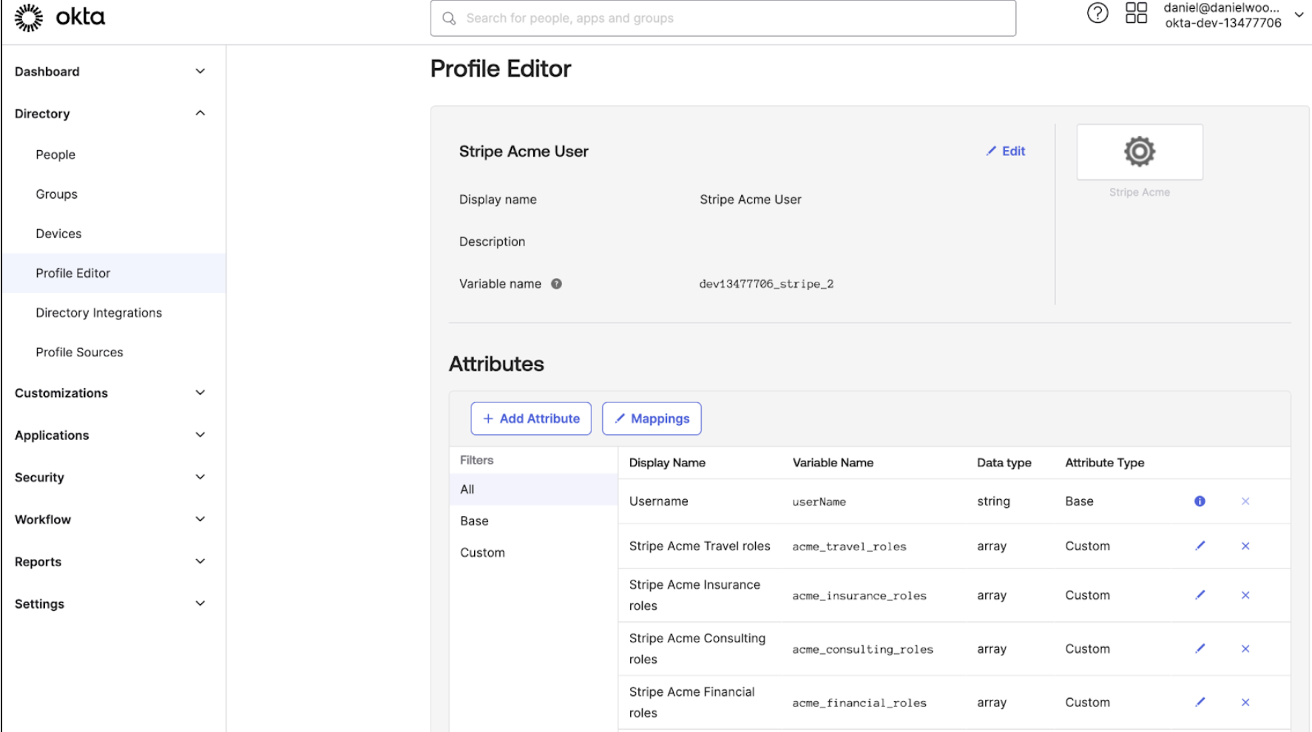Select the All attributes filter
The image size is (1312, 732).
[x=533, y=489]
